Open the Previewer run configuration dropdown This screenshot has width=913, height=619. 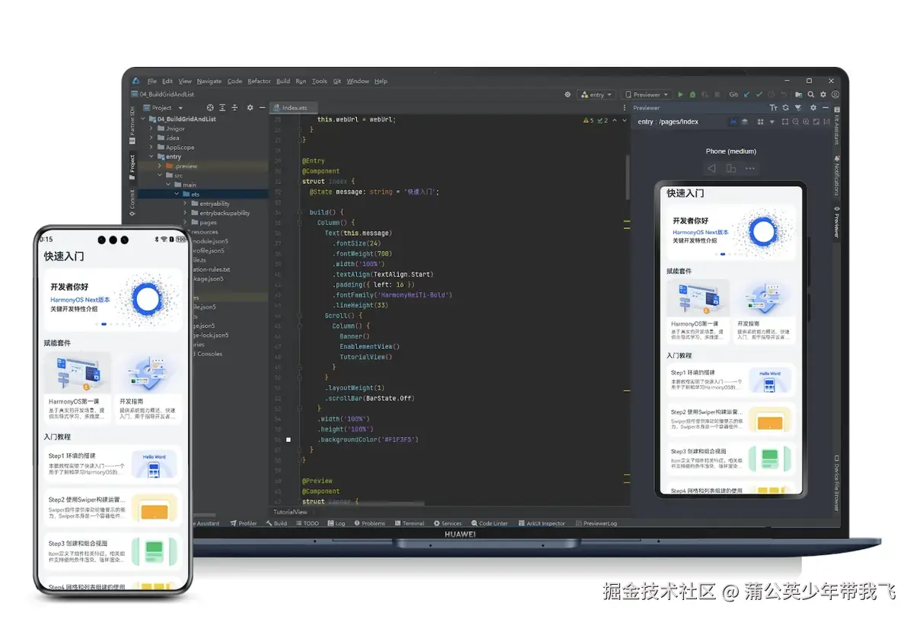tap(646, 94)
